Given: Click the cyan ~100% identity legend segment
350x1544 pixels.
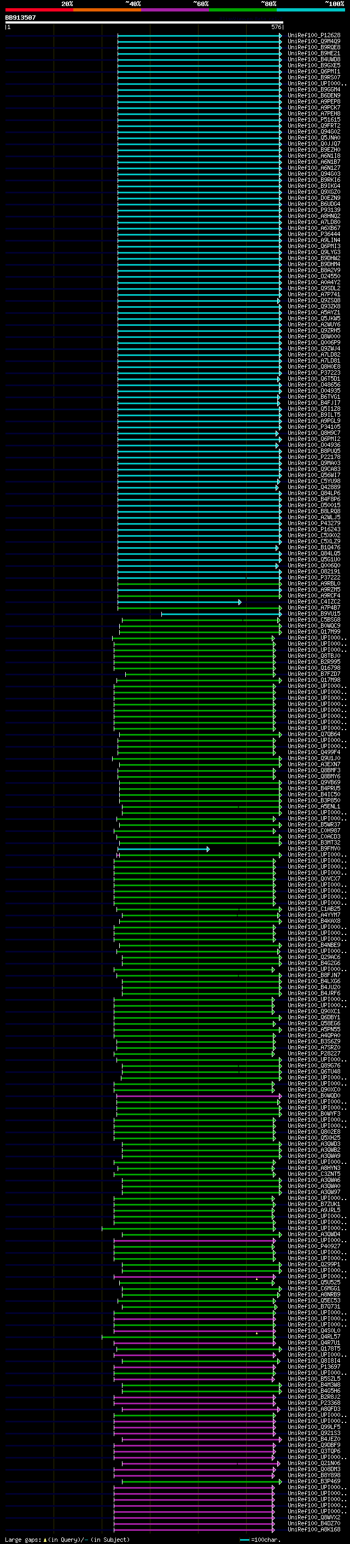Looking at the screenshot, I should pyautogui.click(x=311, y=10).
